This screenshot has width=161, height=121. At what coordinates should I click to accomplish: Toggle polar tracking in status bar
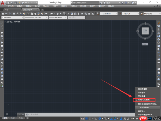coord(100,119)
